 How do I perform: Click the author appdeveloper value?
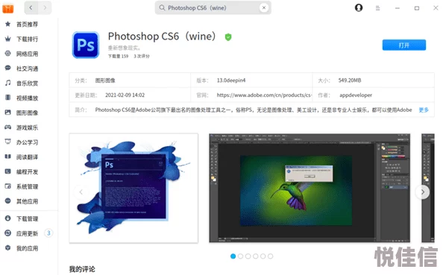point(356,95)
